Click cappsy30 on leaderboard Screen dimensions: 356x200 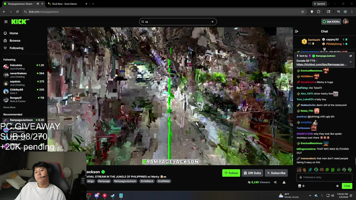332,39
